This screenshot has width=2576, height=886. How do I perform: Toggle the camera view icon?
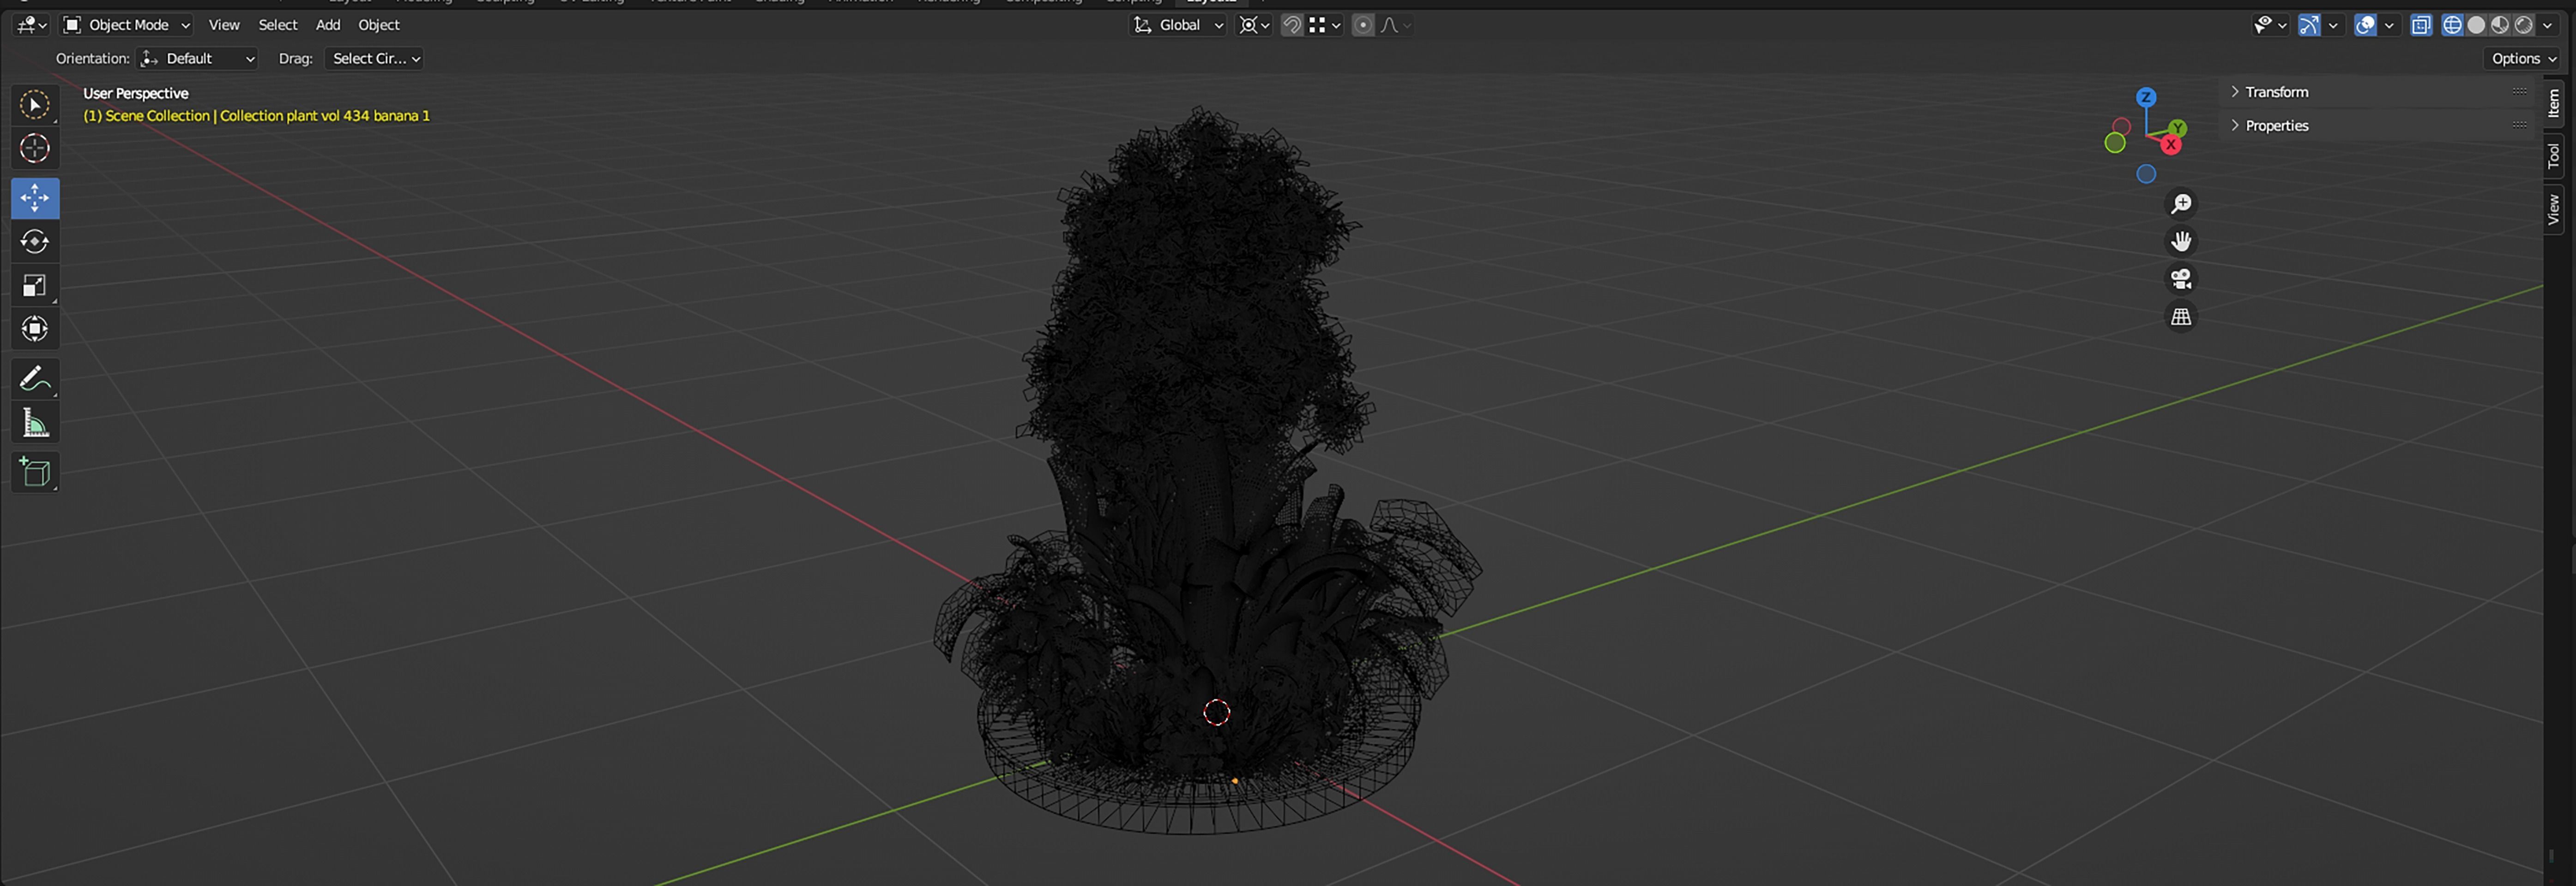click(x=2181, y=279)
